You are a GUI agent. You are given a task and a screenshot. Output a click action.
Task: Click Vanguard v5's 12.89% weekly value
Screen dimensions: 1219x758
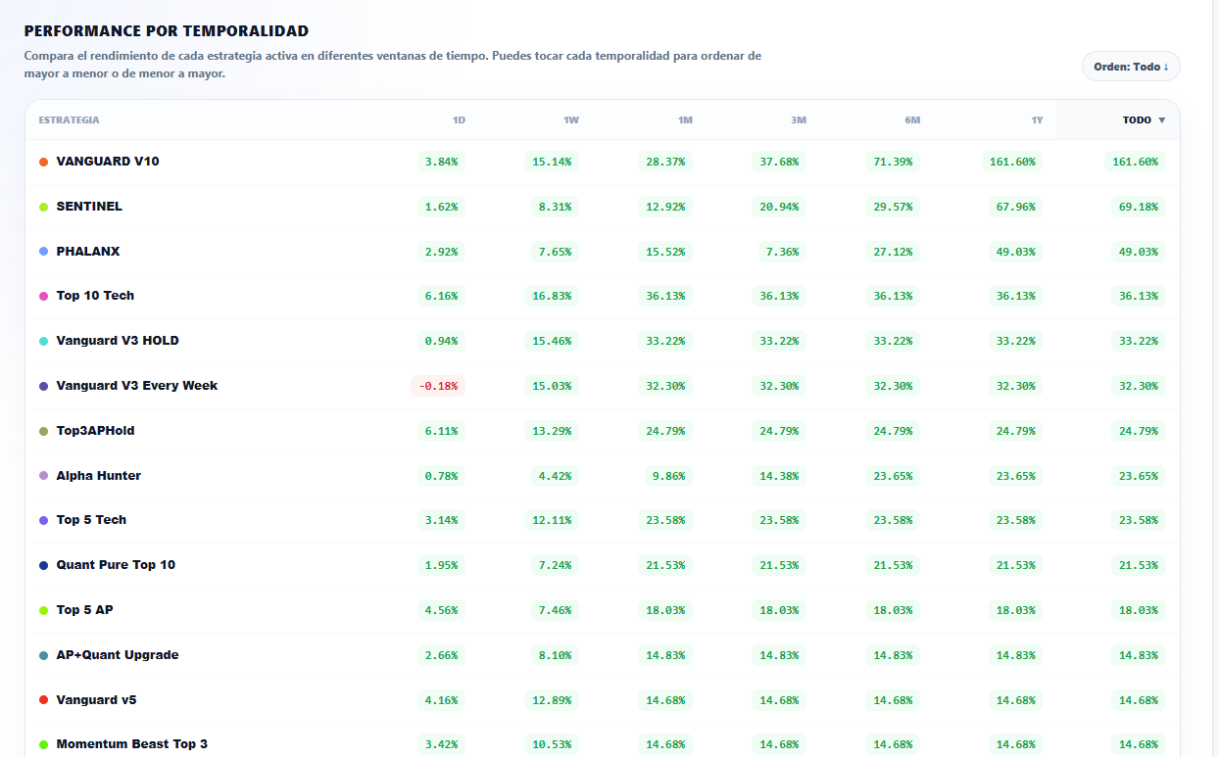click(x=552, y=700)
